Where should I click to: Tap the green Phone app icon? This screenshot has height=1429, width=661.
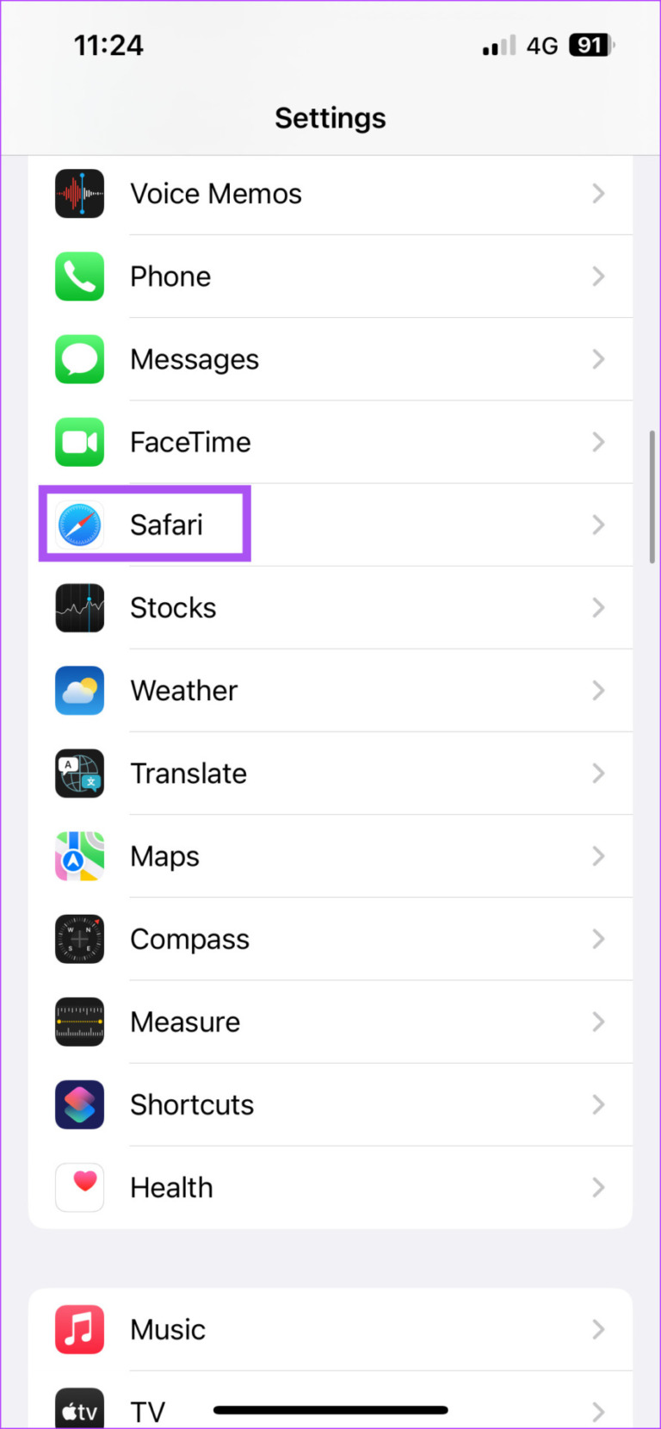click(79, 276)
